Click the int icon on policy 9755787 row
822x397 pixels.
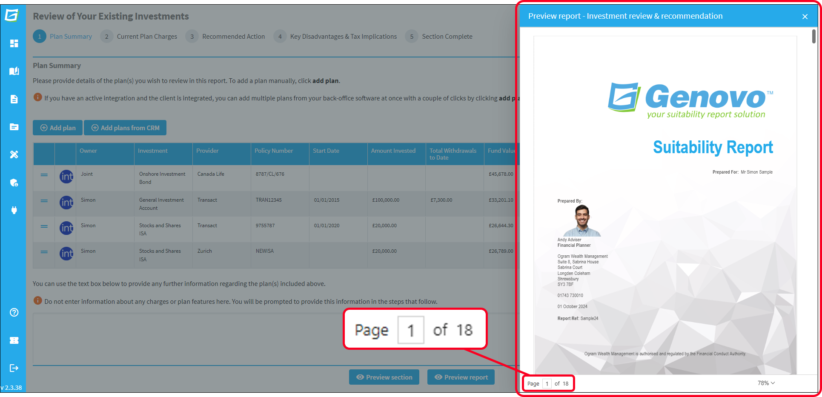pyautogui.click(x=66, y=228)
